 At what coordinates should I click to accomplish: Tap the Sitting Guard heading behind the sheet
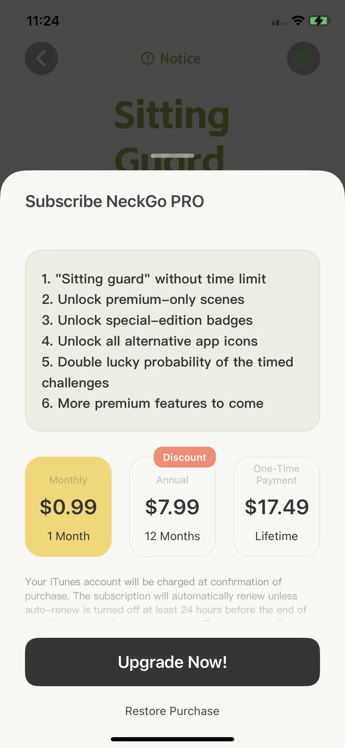tap(172, 134)
